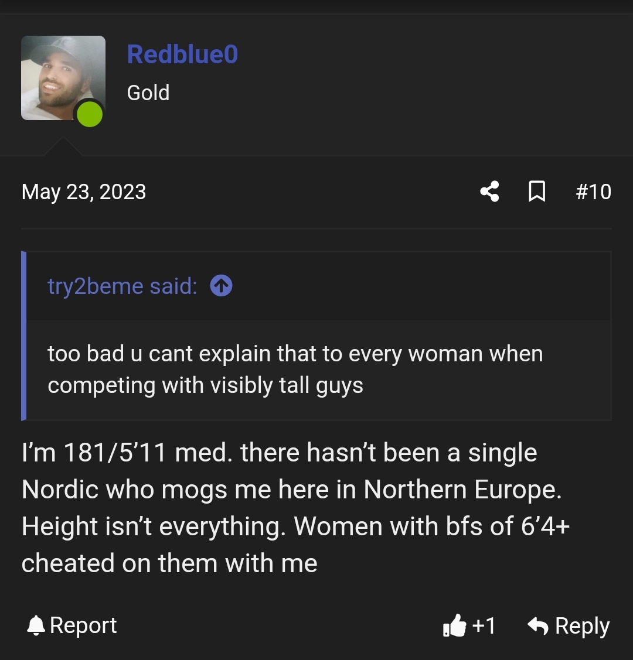Click the reply arrow icon next to Reply
Image resolution: width=633 pixels, height=660 pixels.
pyautogui.click(x=539, y=625)
